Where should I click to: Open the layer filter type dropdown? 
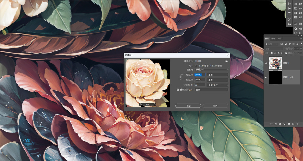click(x=271, y=44)
